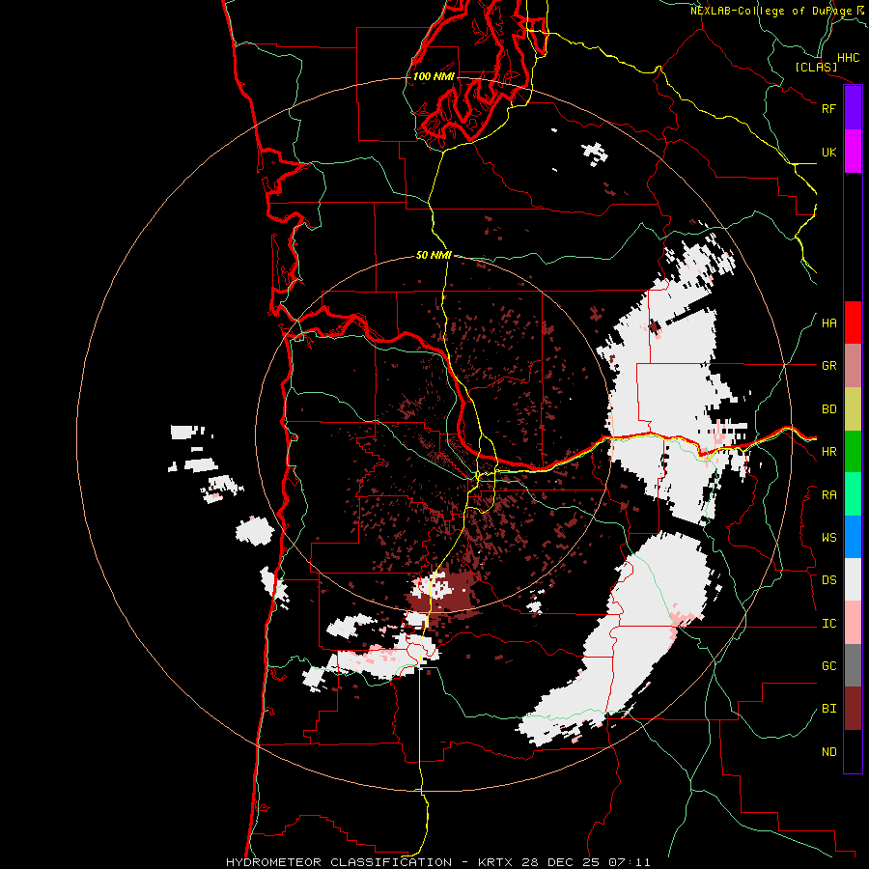This screenshot has height=869, width=869.
Task: Click the DS legend label
Action: click(828, 580)
